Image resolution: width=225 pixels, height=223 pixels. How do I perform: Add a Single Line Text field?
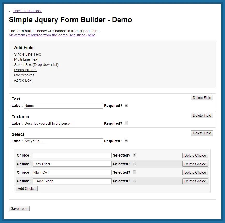27,54
